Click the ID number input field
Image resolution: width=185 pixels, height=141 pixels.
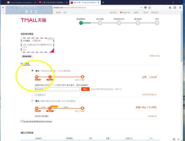pyautogui.click(x=57, y=89)
